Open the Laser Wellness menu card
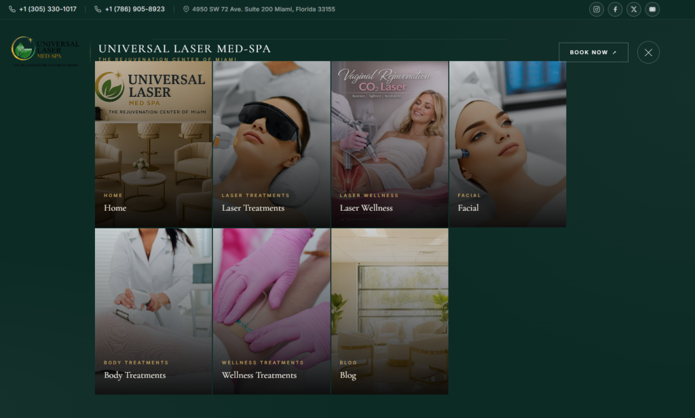 pyautogui.click(x=390, y=144)
